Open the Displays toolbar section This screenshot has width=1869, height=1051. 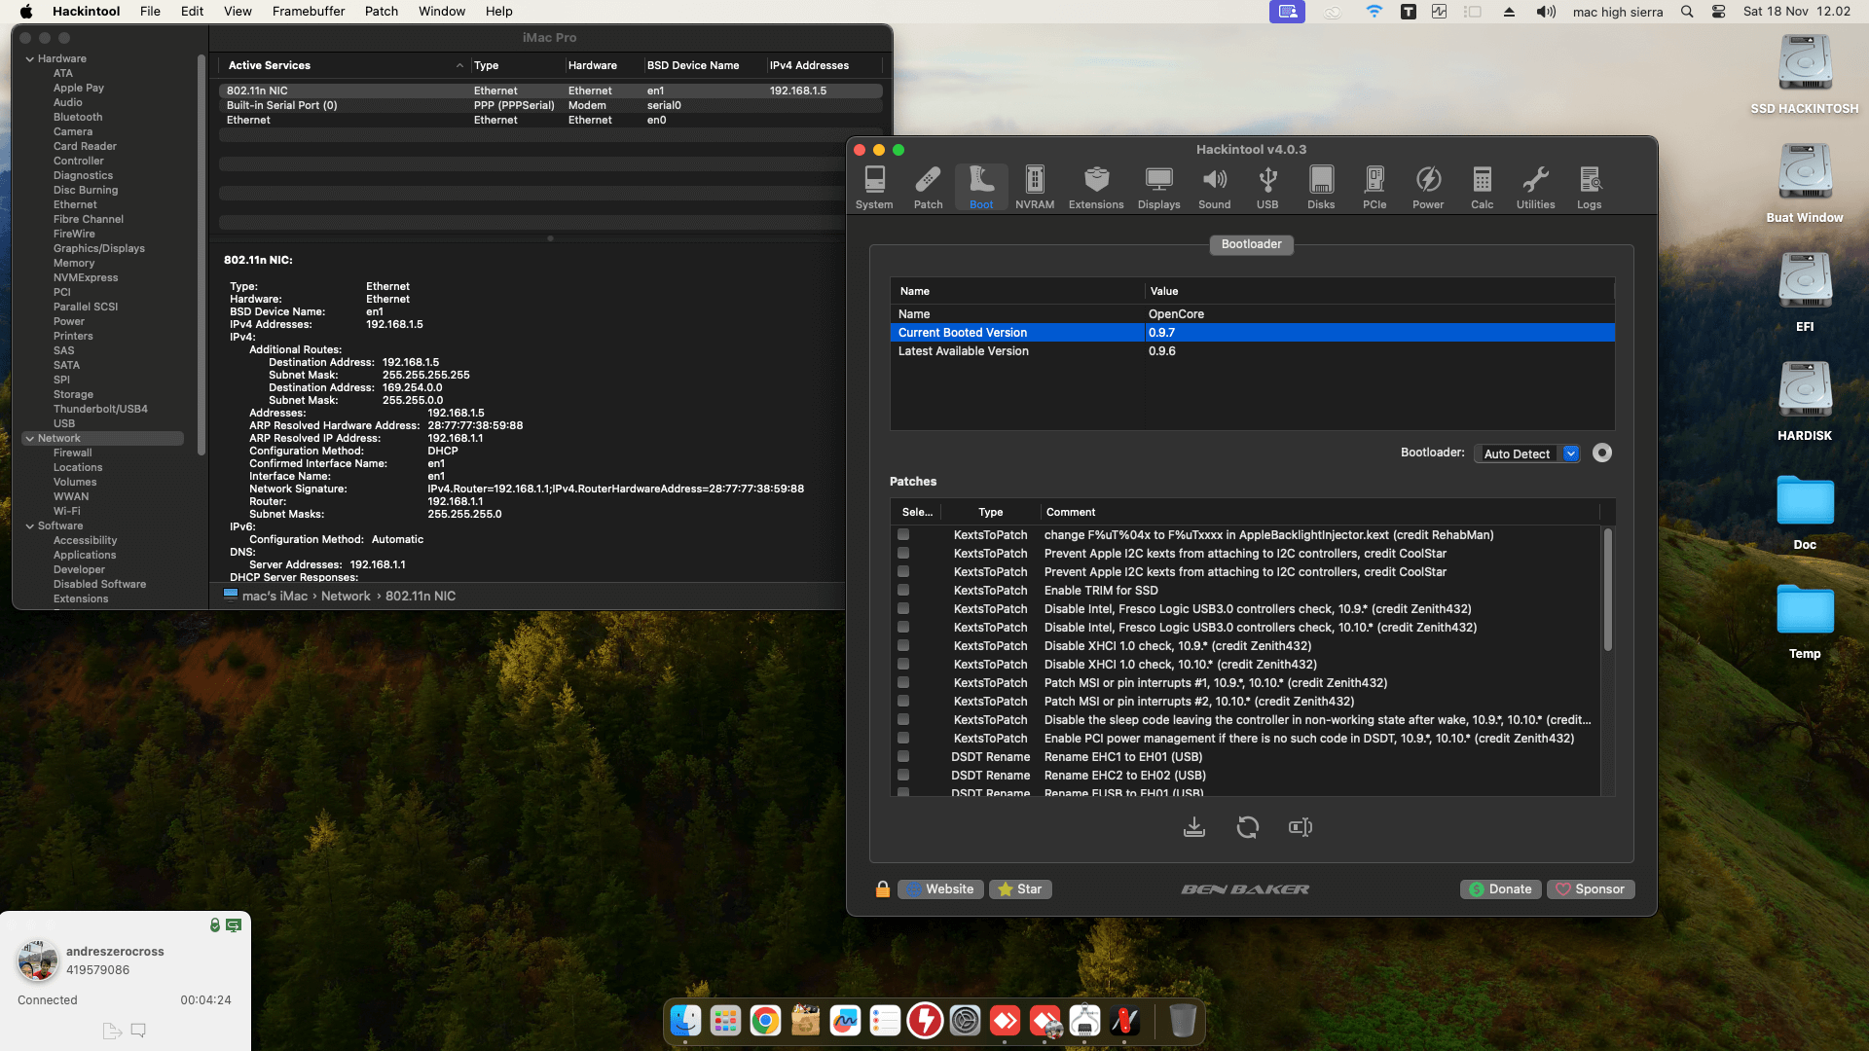click(x=1158, y=187)
